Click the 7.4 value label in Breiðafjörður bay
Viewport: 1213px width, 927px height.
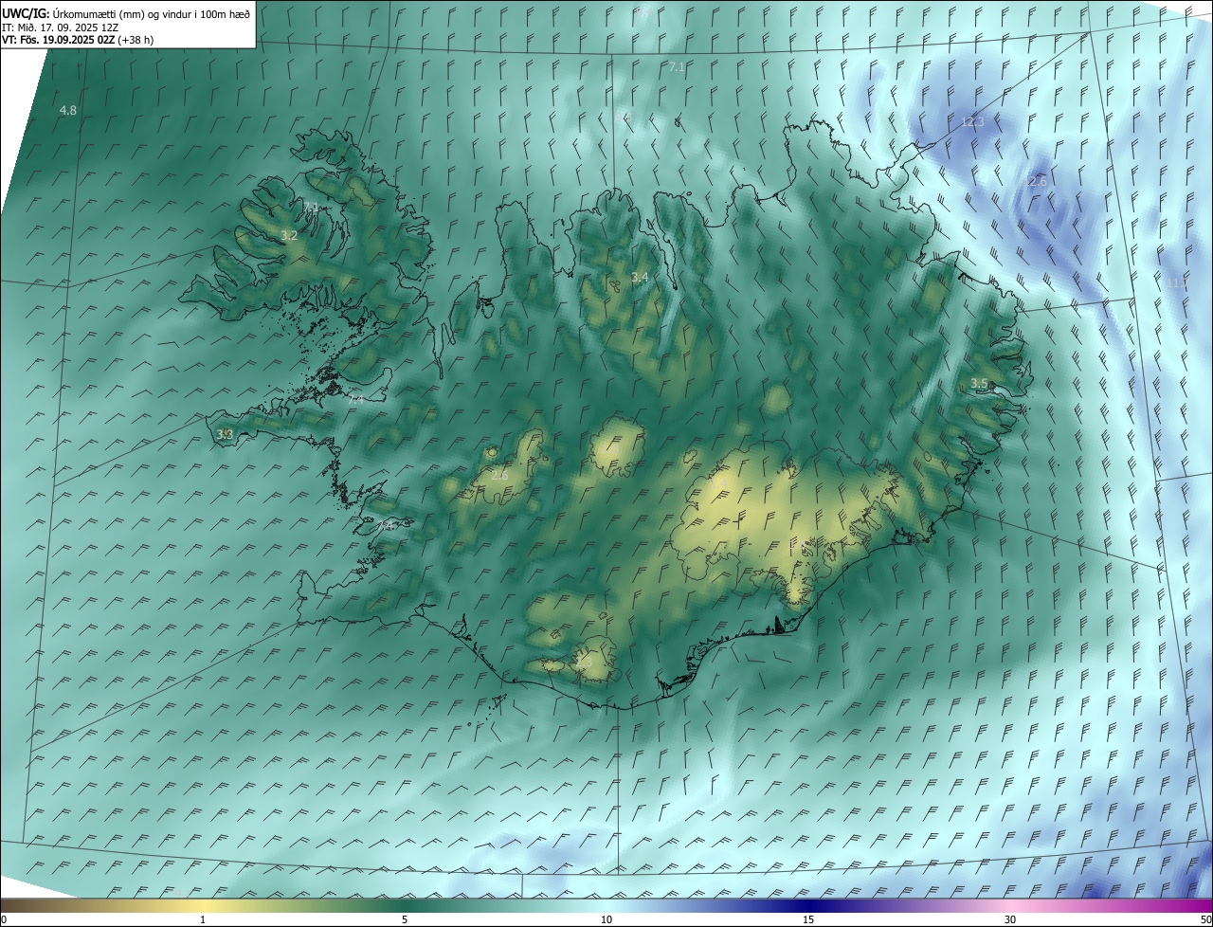[x=355, y=400]
